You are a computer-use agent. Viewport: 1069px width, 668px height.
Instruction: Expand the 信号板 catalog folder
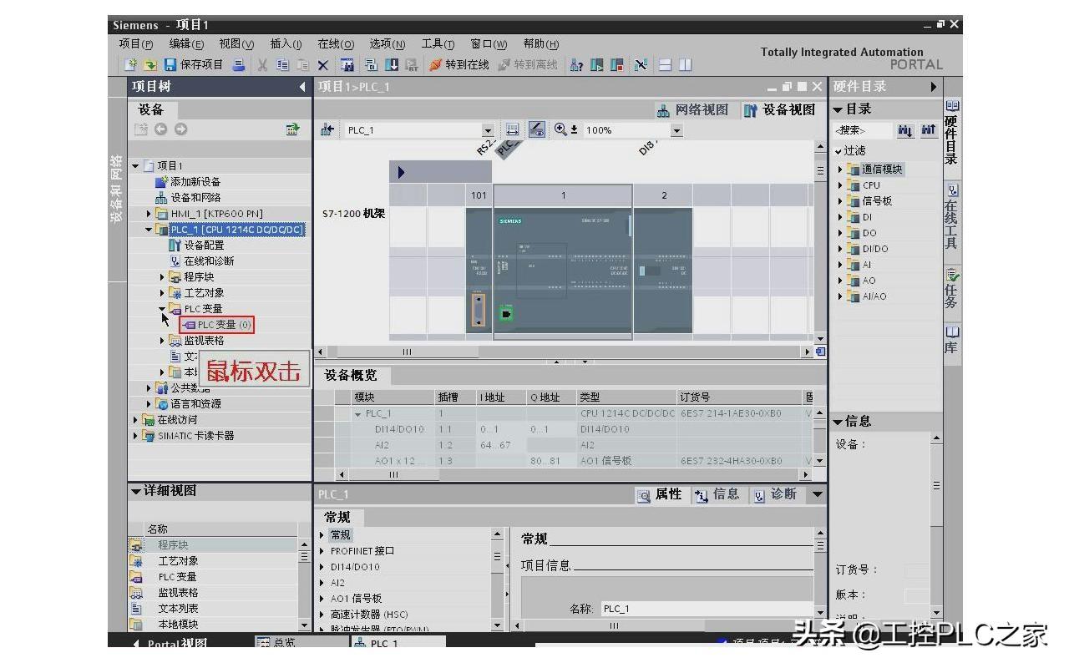840,201
